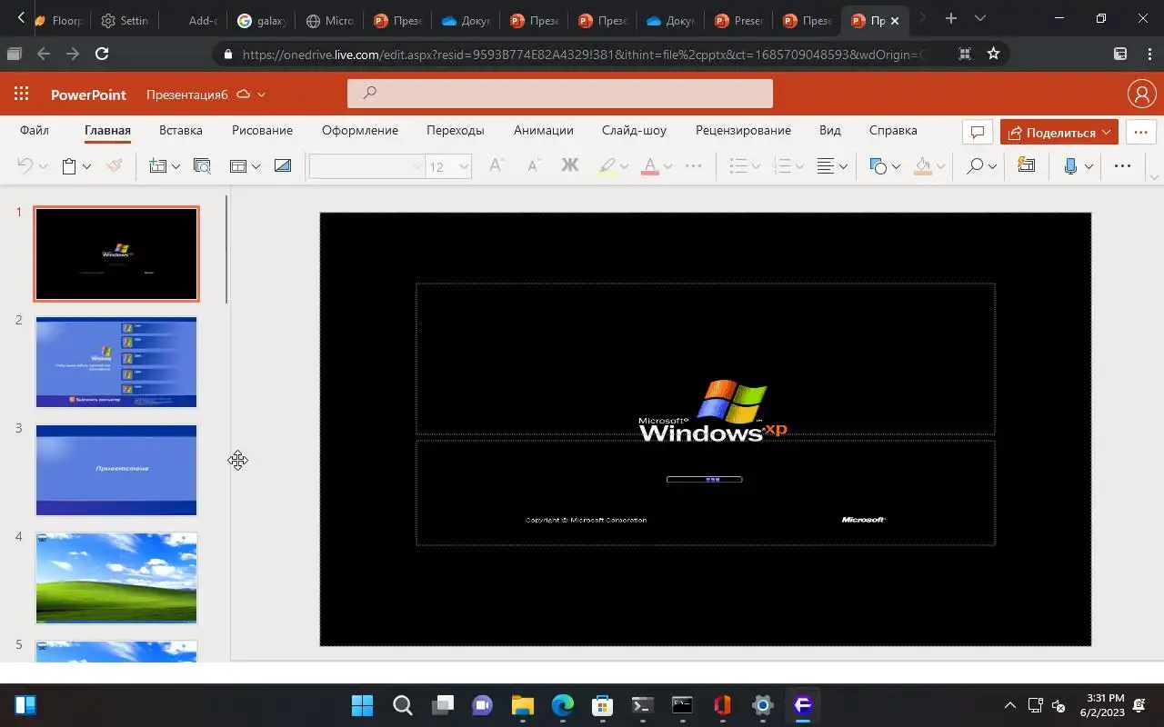
Task: Select slide 3 Приветствие thumbnail
Action: [116, 470]
